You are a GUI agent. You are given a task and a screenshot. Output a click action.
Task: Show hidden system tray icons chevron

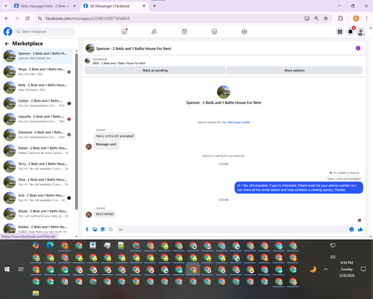click(x=326, y=269)
